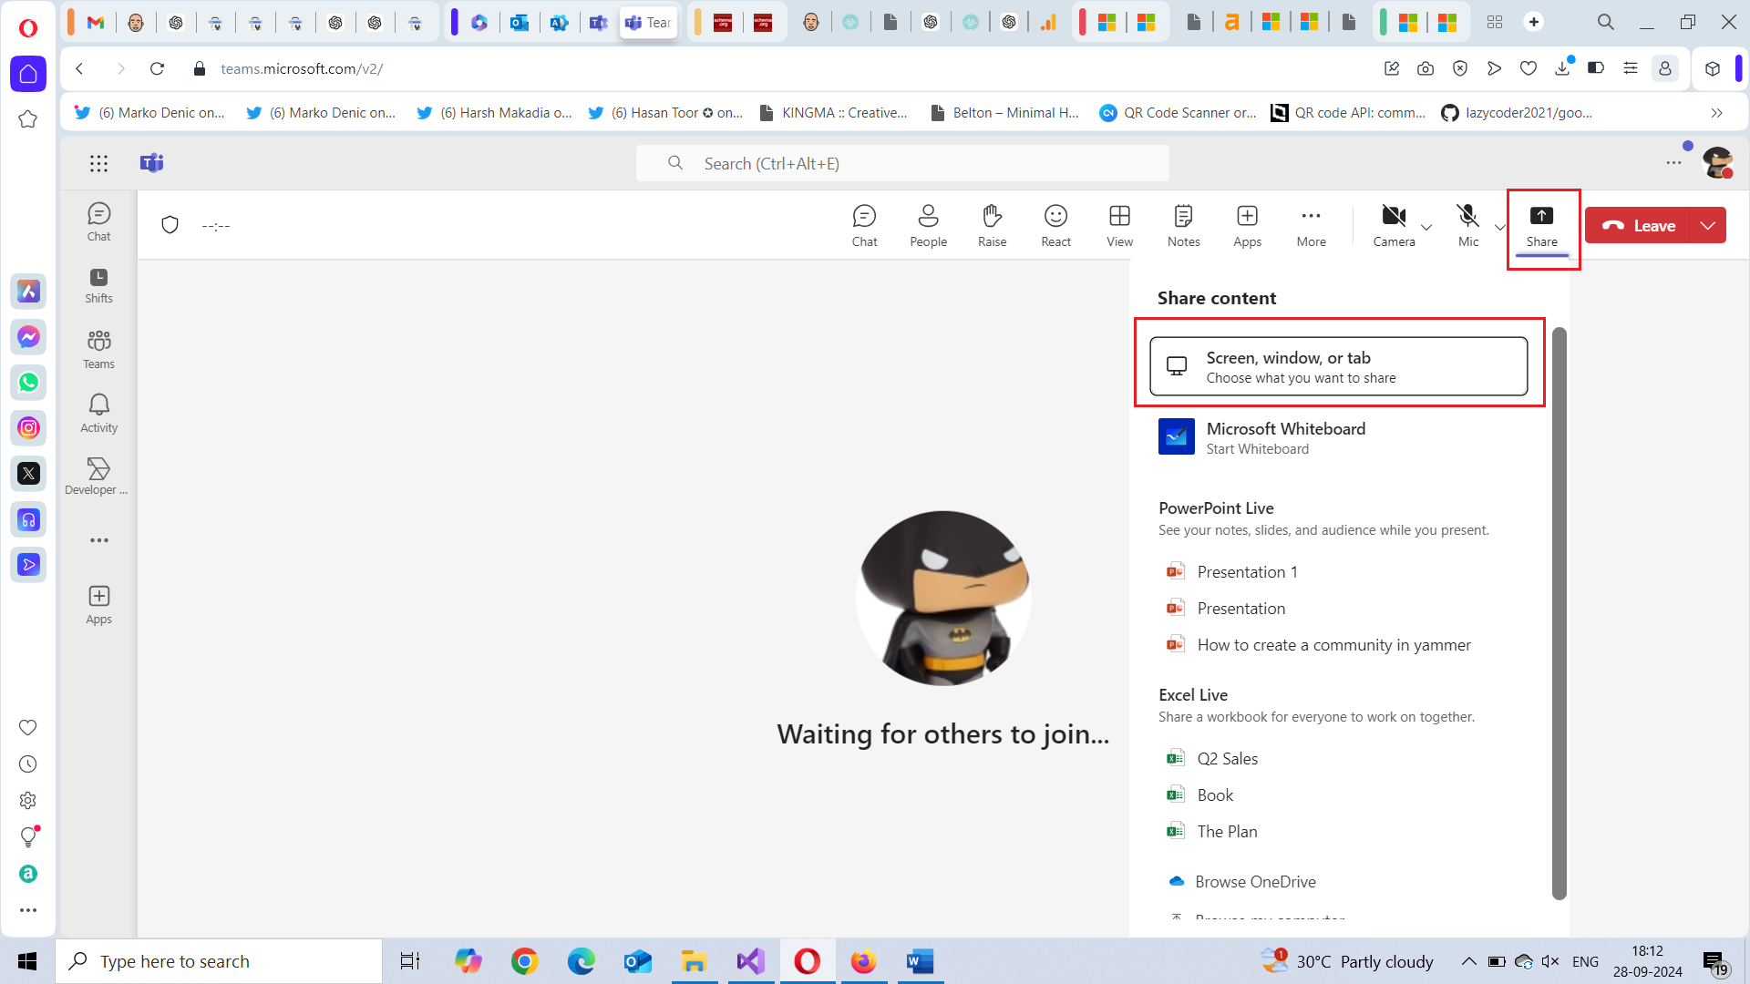1750x984 pixels.
Task: Open the meeting Chat panel in toolbar
Action: tap(864, 225)
